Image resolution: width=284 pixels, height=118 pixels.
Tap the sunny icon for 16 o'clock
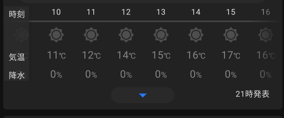click(x=265, y=35)
